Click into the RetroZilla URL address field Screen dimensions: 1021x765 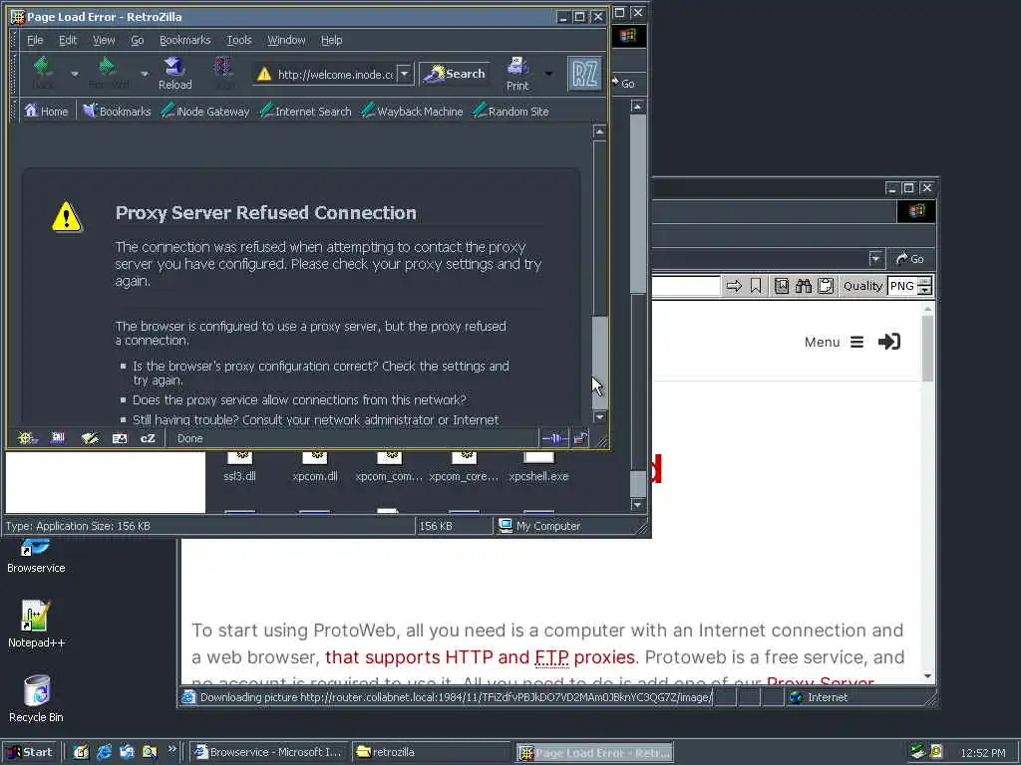[x=335, y=74]
